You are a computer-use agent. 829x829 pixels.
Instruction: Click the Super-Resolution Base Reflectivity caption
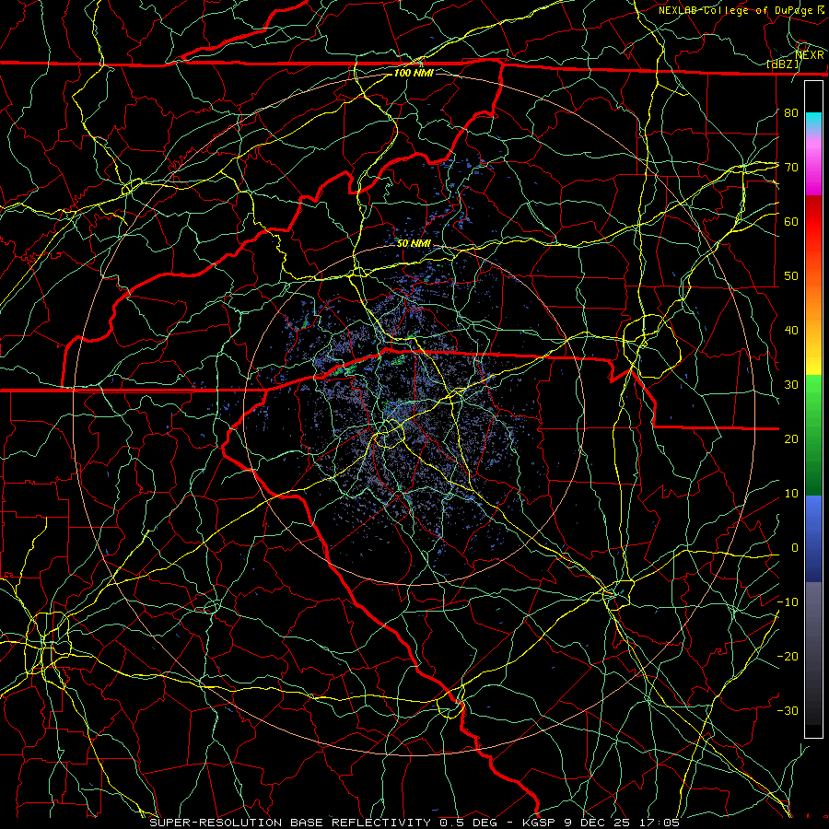coord(414,823)
